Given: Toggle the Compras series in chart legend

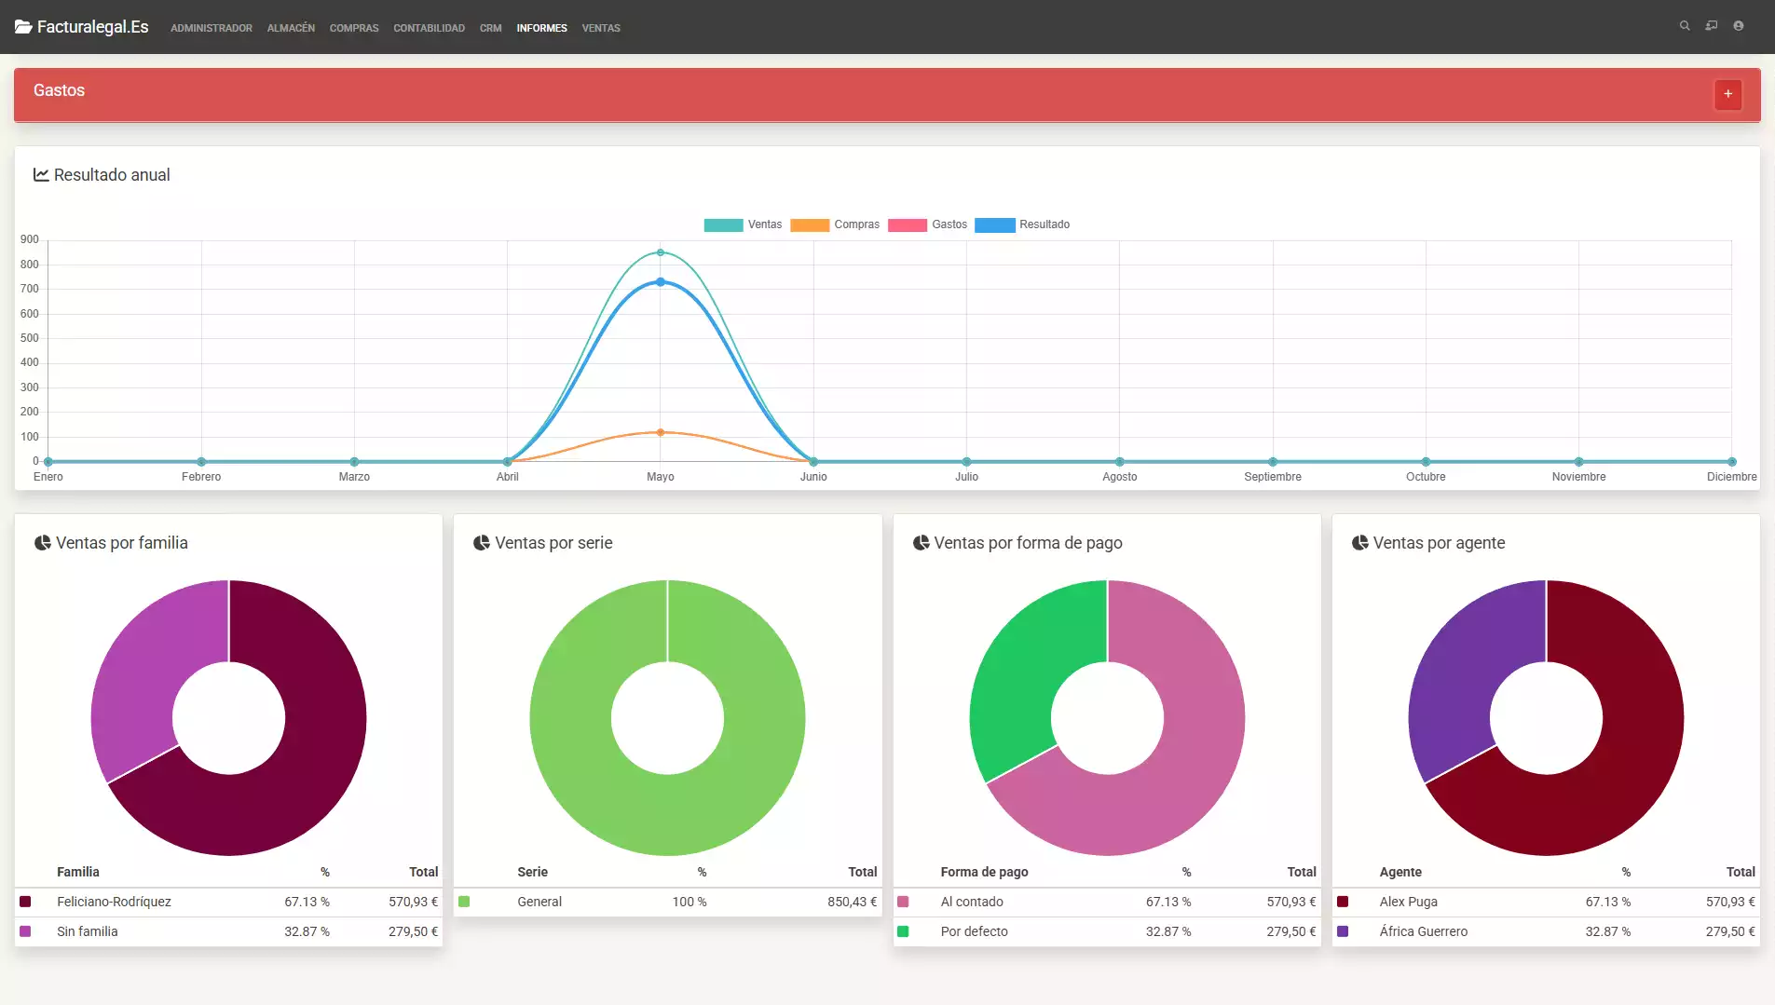Looking at the screenshot, I should click(835, 224).
